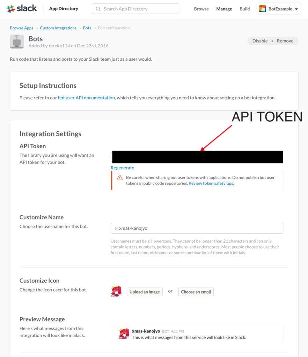
Task: Regenerate the API token
Action: [123, 168]
